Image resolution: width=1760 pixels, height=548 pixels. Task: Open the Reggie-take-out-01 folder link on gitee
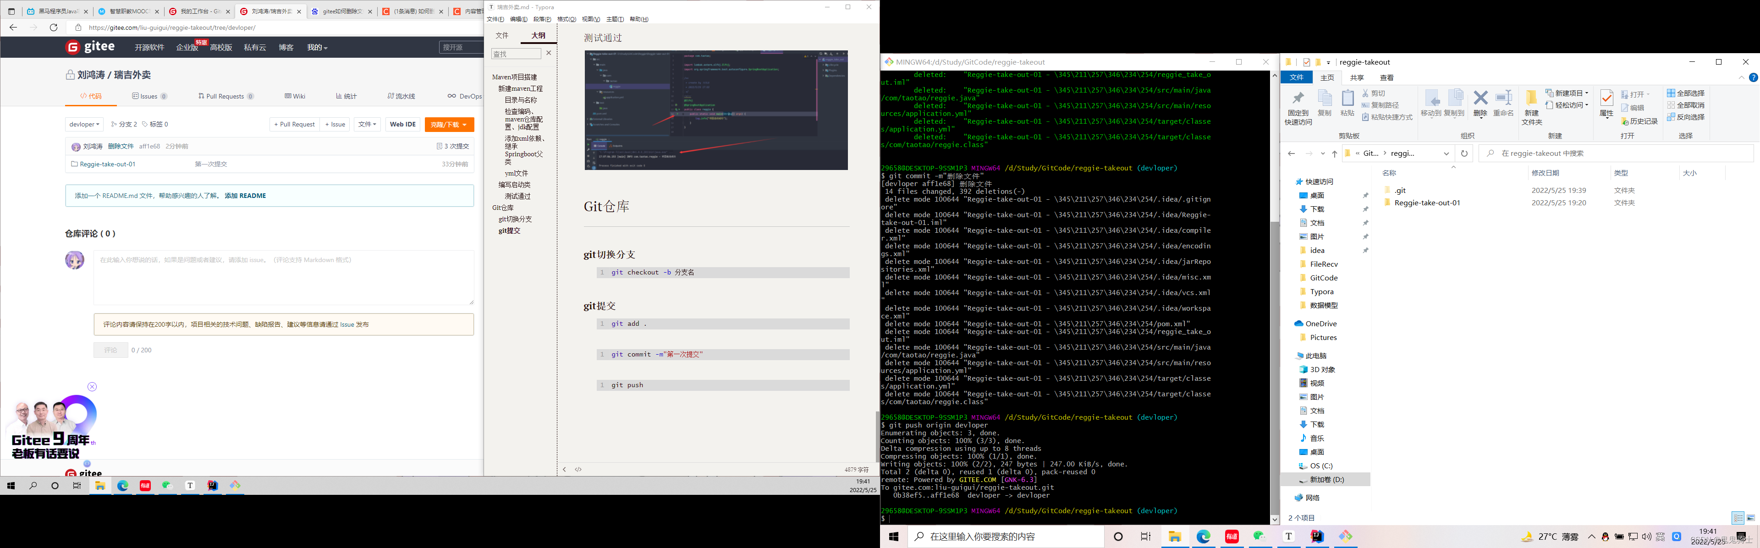[x=107, y=164]
